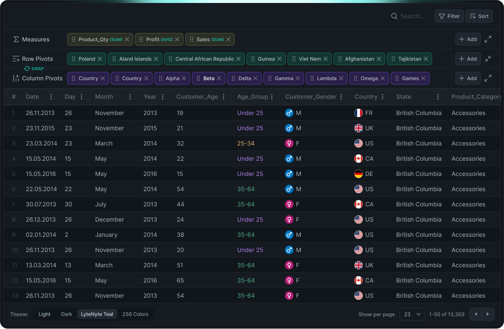
Task: Expand the Measures row with arrows icon
Action: tap(488, 39)
